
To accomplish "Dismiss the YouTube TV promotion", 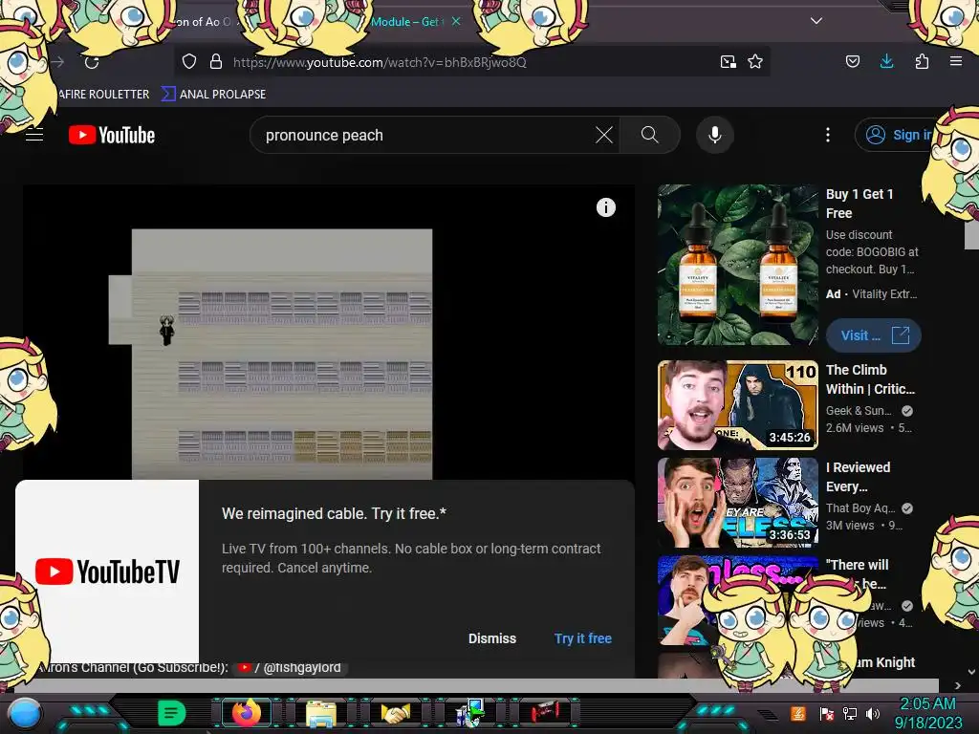I will tap(492, 638).
